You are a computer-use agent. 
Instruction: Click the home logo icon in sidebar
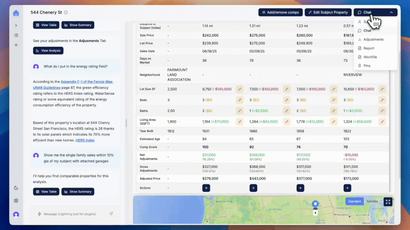tap(16, 13)
